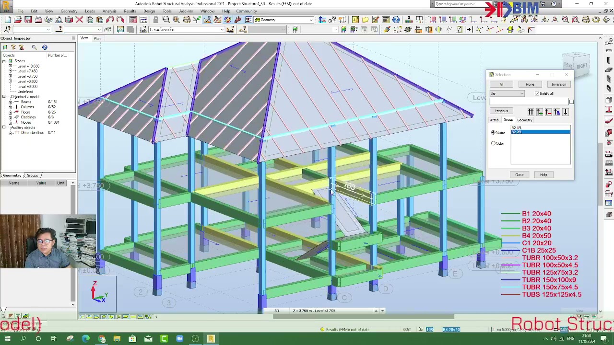Open the Groups tab in inspector
Viewport: 614px width, 345px height.
[x=32, y=175]
